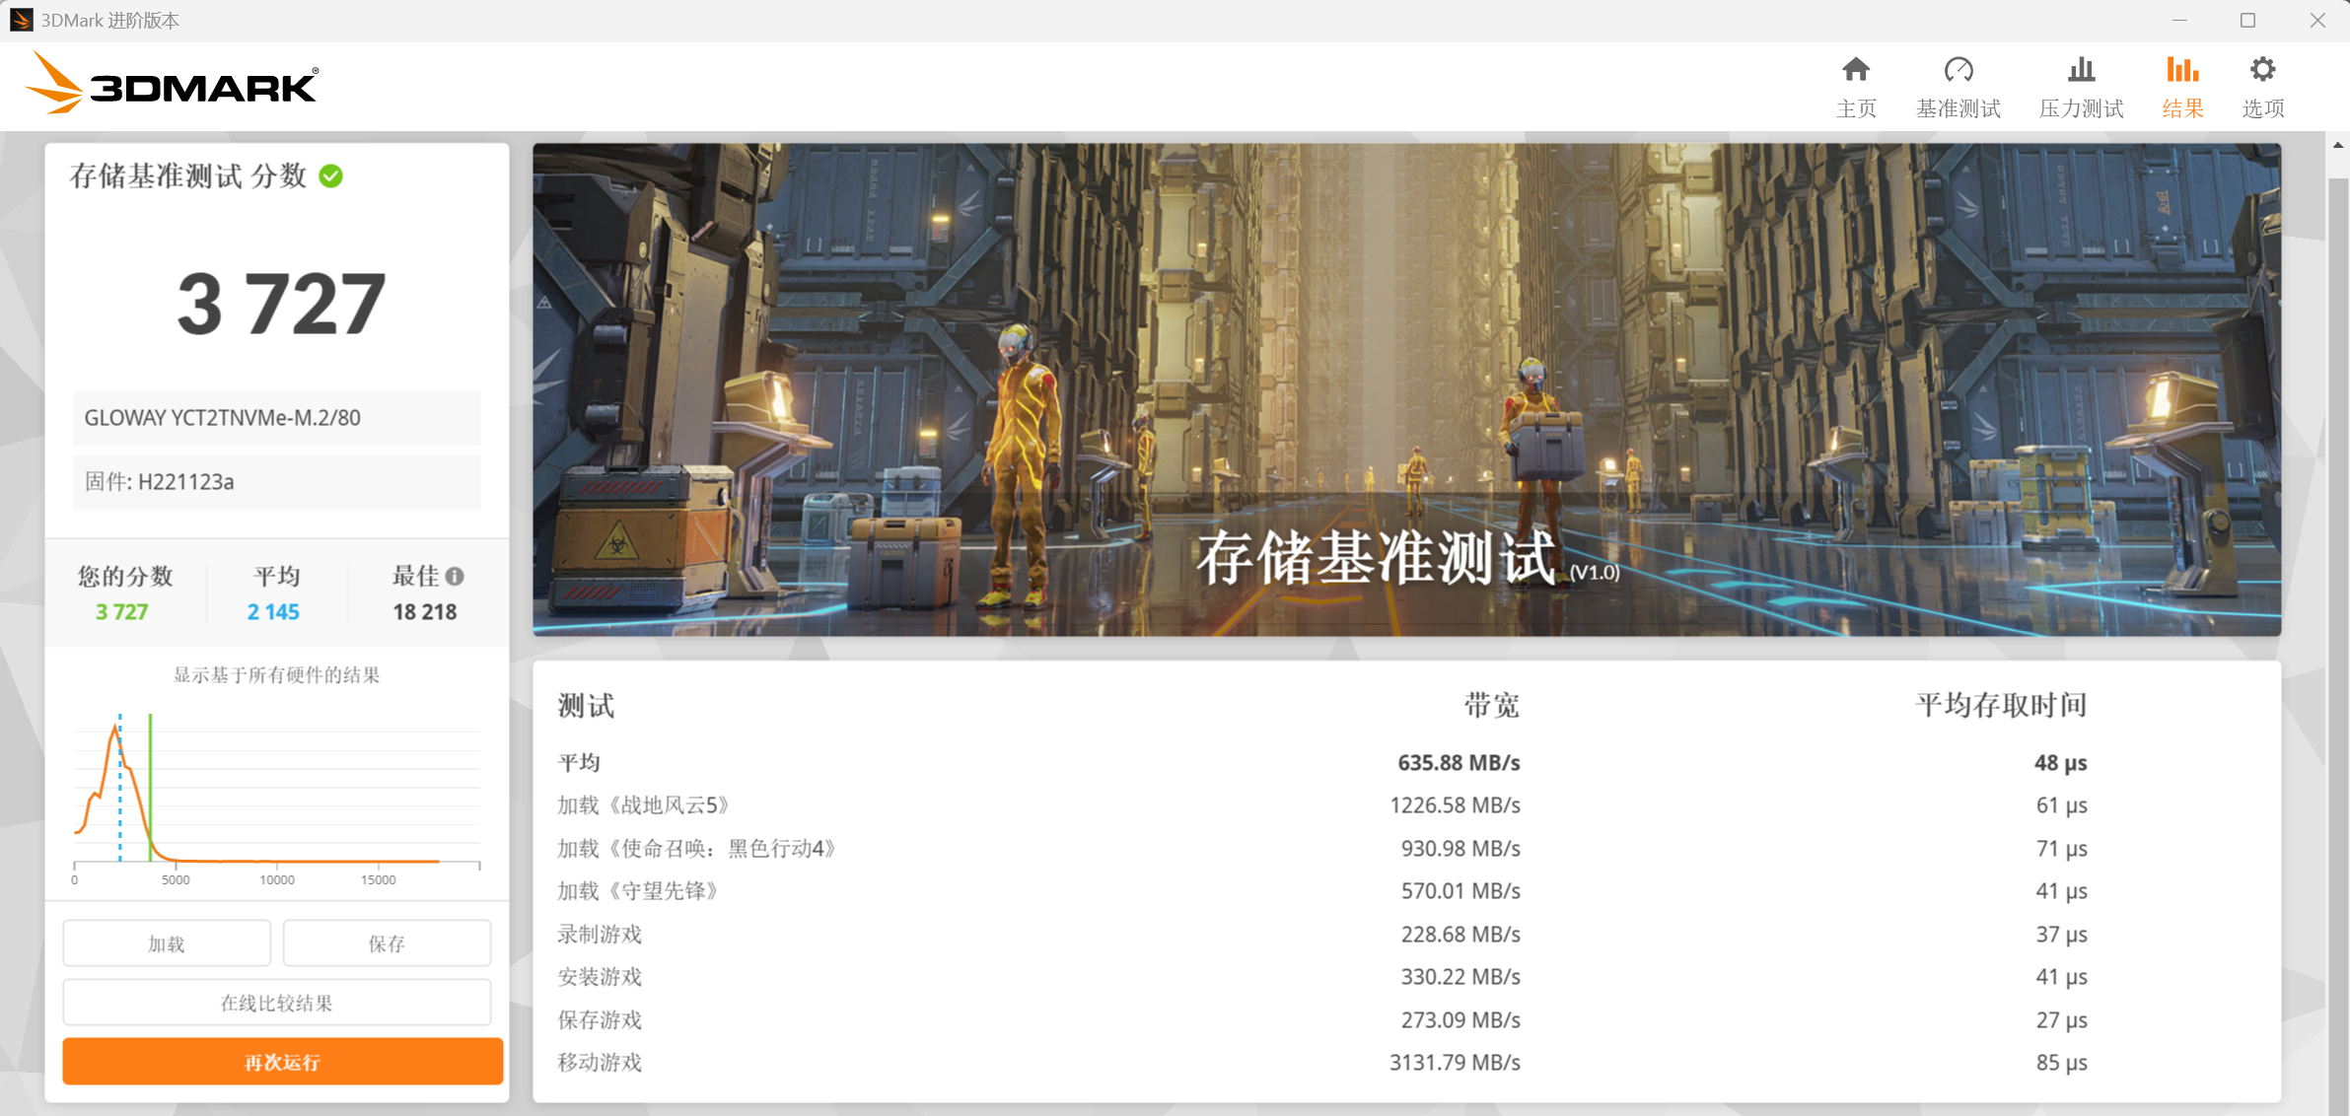2350x1116 pixels.
Task: Open 在线比较结果 online comparison
Action: click(277, 1003)
